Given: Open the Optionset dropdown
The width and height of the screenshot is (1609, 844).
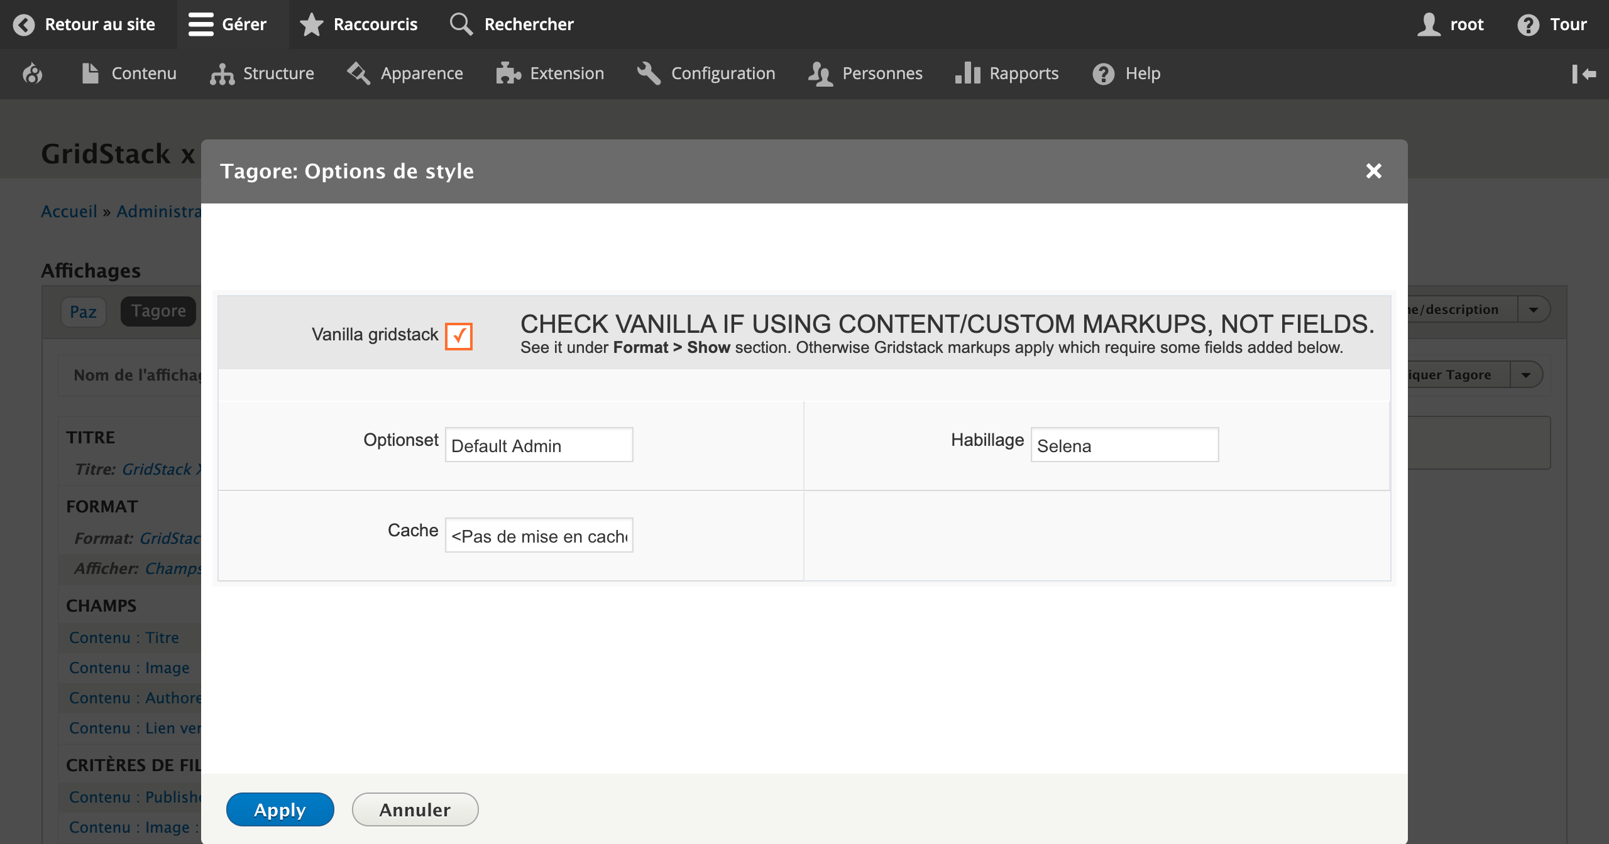Looking at the screenshot, I should click(539, 445).
